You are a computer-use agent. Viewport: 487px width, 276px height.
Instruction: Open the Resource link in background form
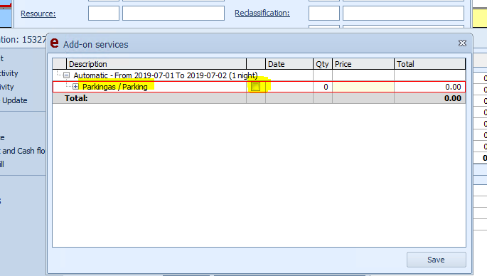pos(38,14)
